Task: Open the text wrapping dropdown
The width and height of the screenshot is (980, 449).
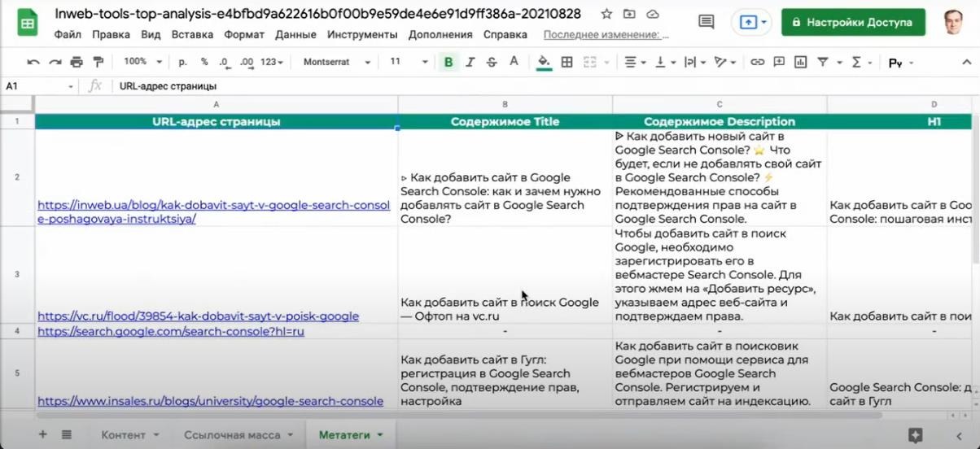Action: point(694,62)
